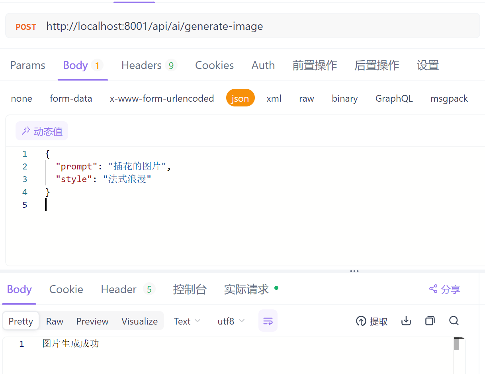This screenshot has width=485, height=374.
Task: Toggle line wrapping in the response viewer
Action: pyautogui.click(x=268, y=321)
